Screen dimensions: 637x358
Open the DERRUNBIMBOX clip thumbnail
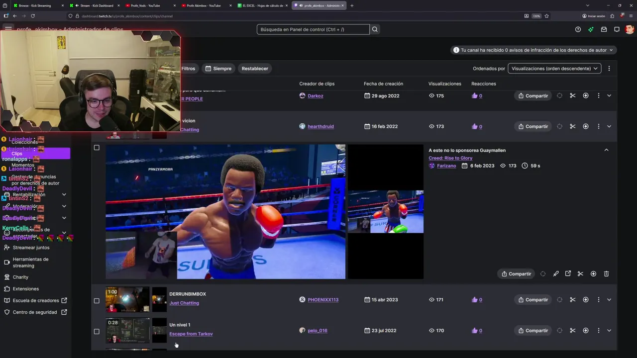click(127, 299)
